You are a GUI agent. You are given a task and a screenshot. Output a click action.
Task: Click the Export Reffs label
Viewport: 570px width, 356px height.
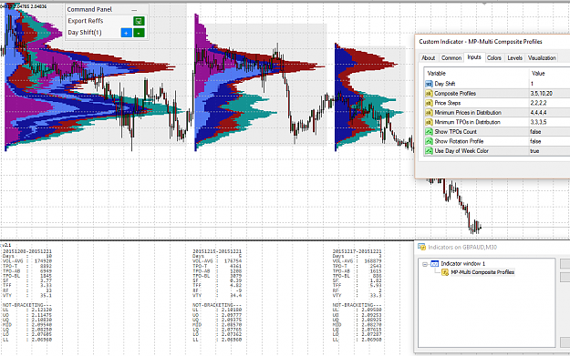[86, 21]
